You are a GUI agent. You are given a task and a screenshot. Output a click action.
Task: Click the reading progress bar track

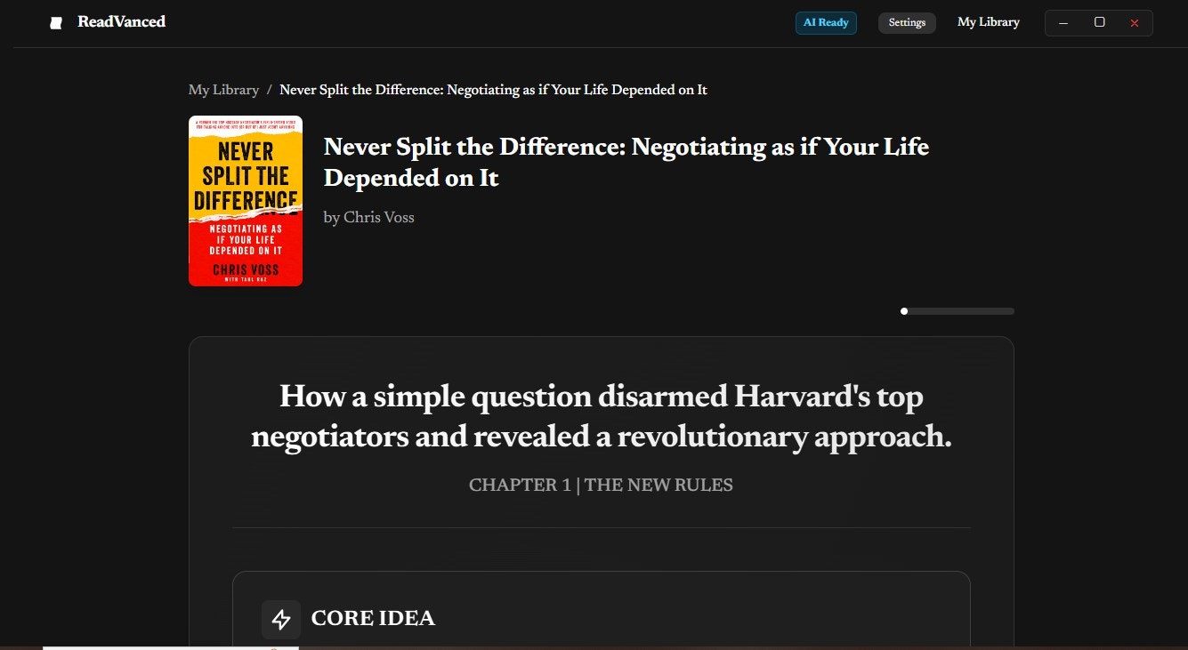coord(958,311)
